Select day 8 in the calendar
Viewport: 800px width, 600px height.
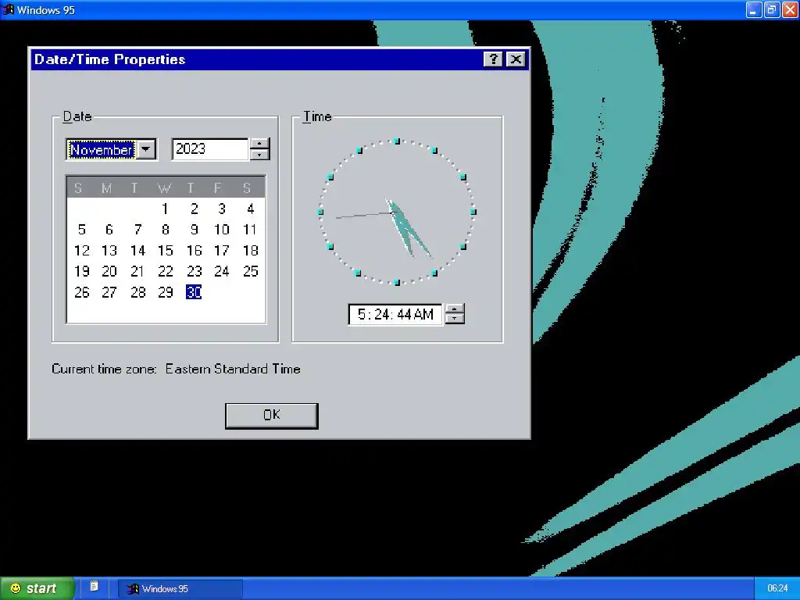[x=166, y=230]
